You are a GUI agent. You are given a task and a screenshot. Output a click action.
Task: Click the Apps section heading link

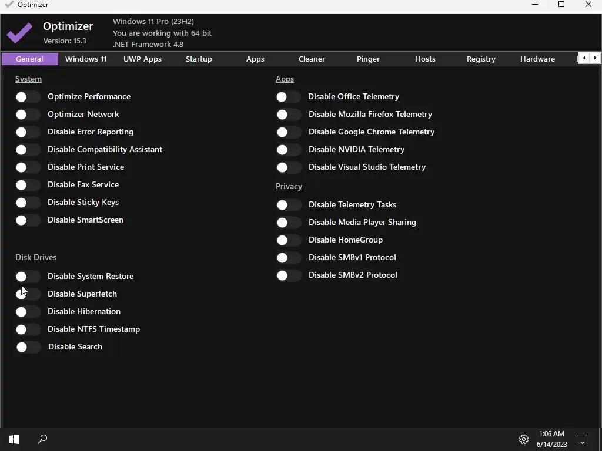pyautogui.click(x=285, y=79)
